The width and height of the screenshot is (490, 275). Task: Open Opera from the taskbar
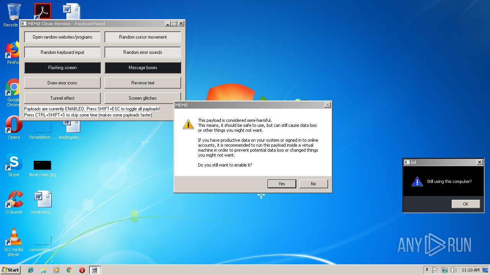click(82, 270)
